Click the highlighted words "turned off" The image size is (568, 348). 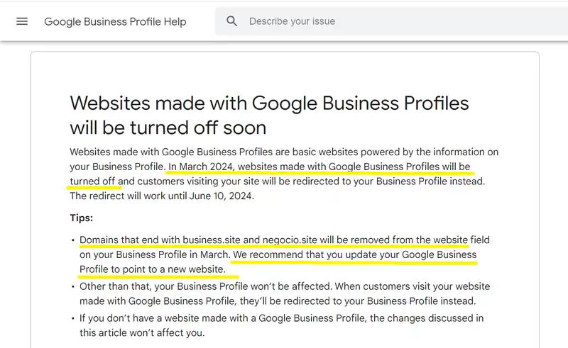point(92,181)
